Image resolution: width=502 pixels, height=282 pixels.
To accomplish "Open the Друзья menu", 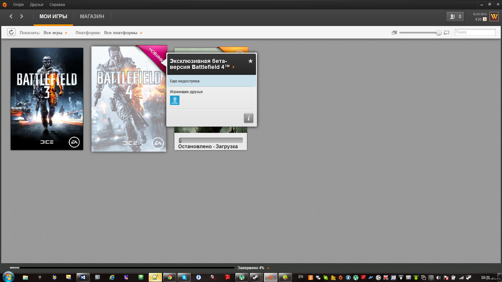I will click(36, 5).
